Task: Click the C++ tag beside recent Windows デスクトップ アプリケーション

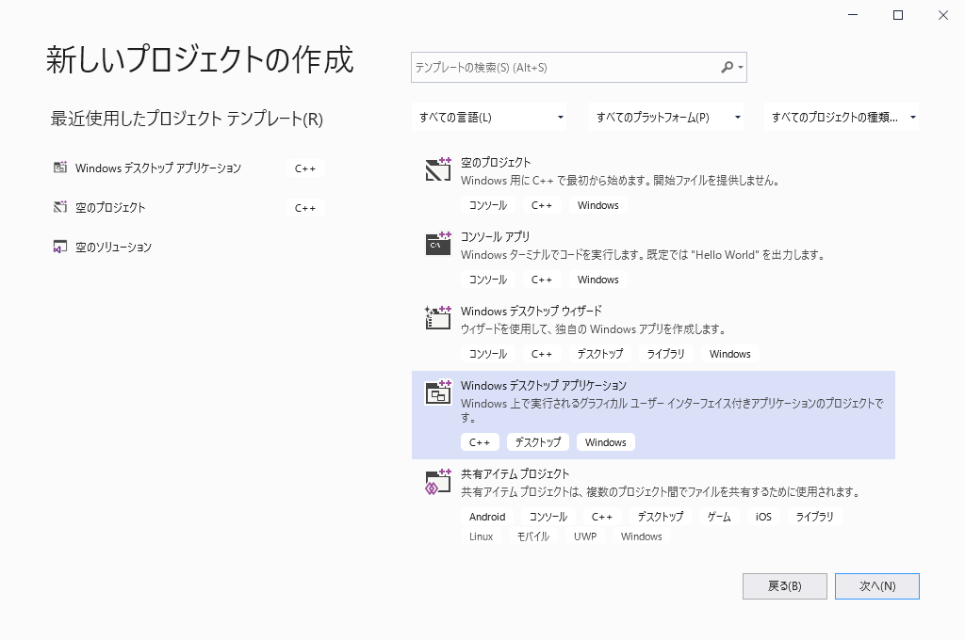Action: pos(305,168)
